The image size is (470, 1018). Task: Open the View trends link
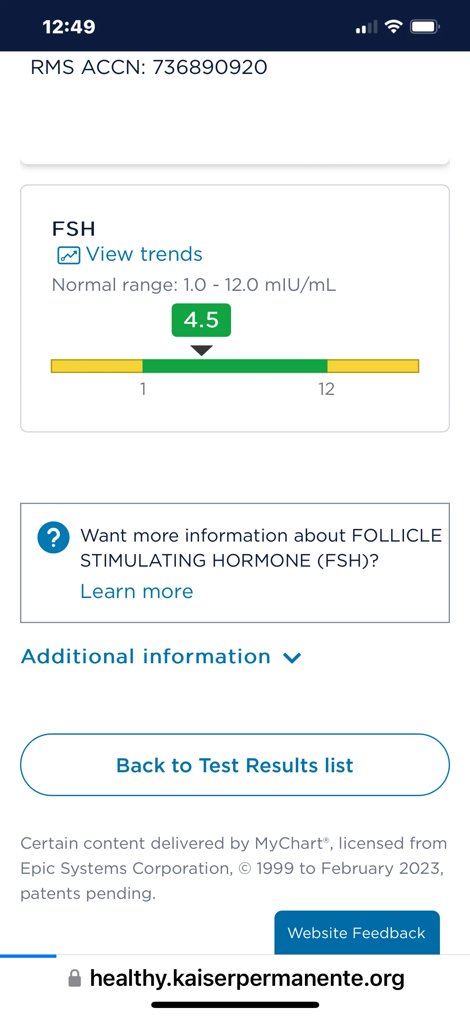130,254
